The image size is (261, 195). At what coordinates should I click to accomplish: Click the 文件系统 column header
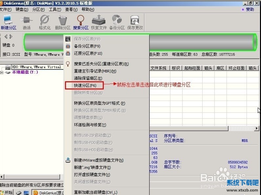click(x=159, y=68)
